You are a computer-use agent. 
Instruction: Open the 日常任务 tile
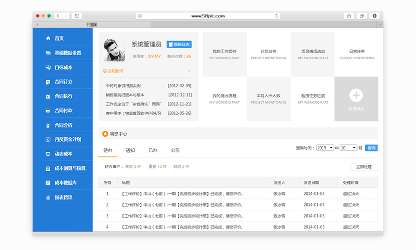click(357, 54)
